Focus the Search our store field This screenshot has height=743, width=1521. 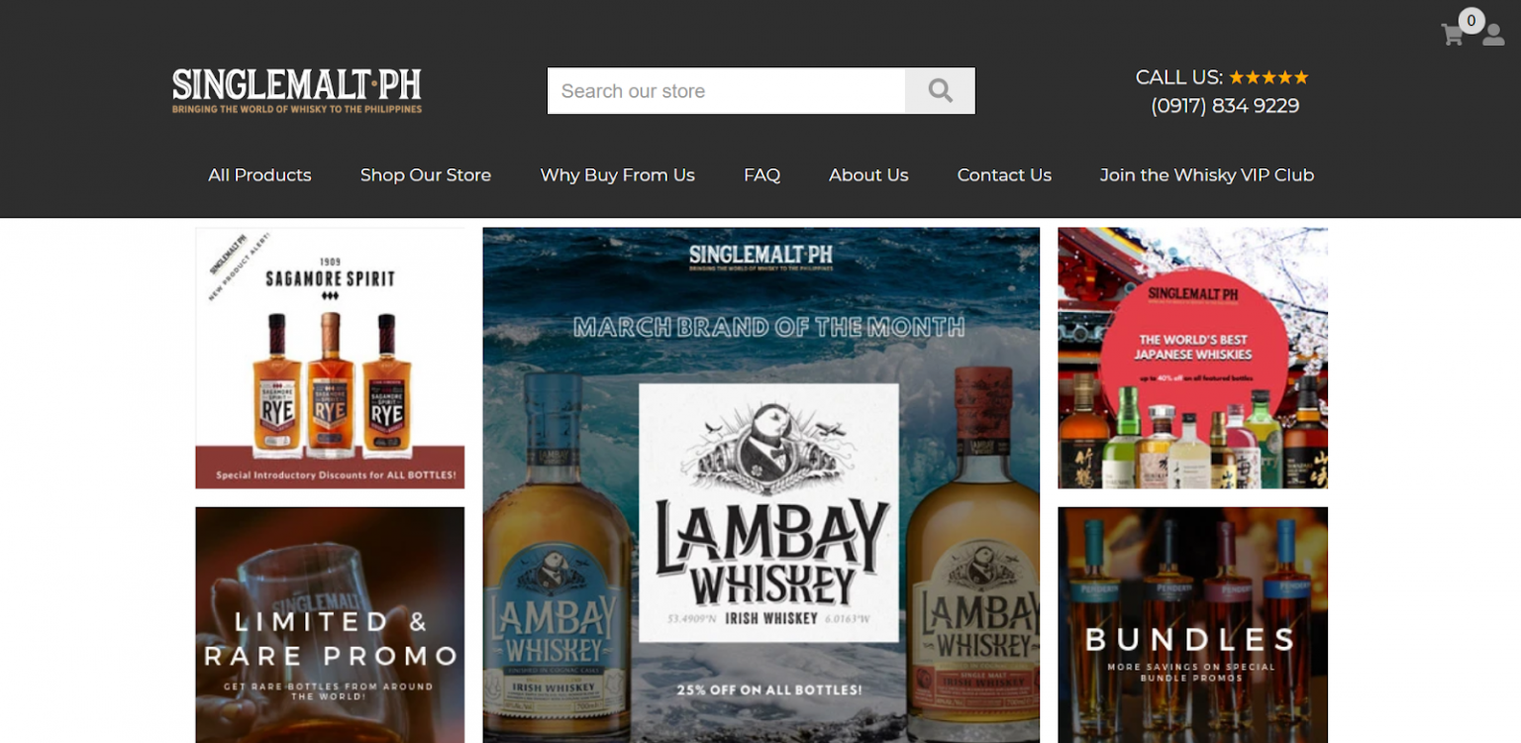click(726, 91)
